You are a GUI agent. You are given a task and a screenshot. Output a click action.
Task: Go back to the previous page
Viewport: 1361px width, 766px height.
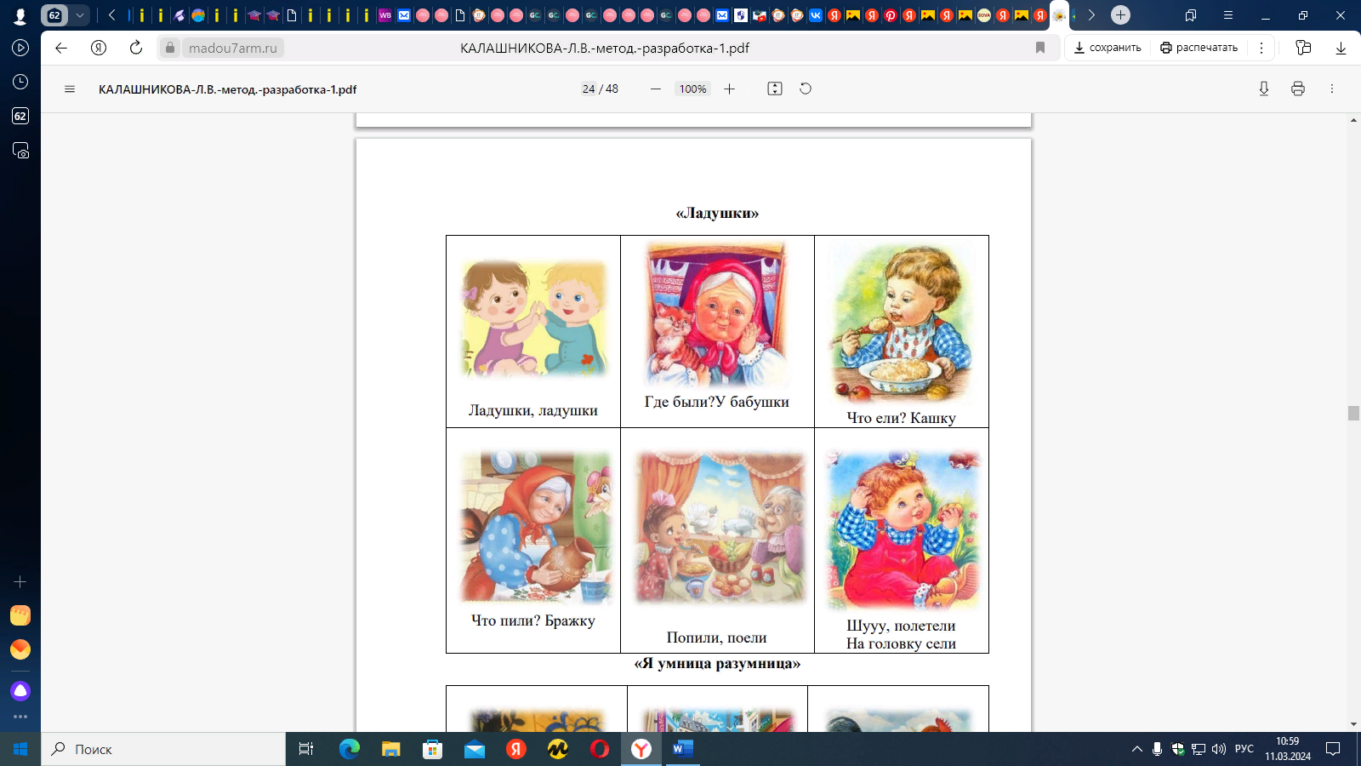pyautogui.click(x=61, y=49)
